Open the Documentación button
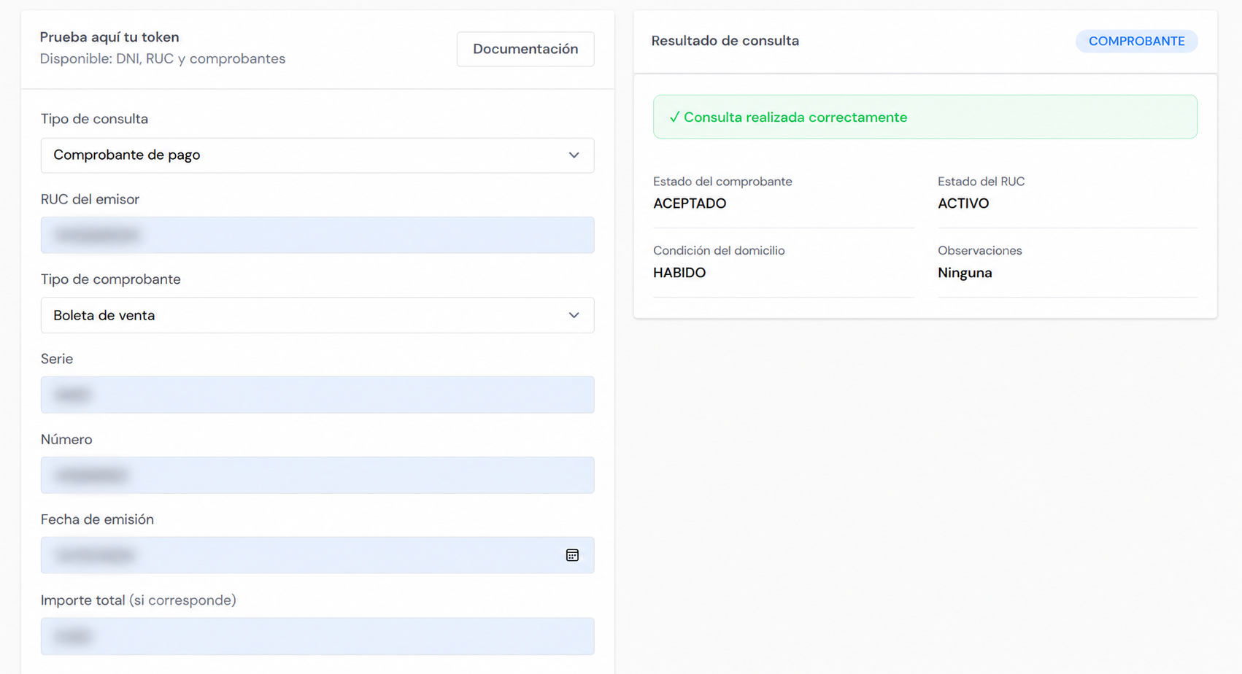1242x674 pixels. tap(525, 49)
